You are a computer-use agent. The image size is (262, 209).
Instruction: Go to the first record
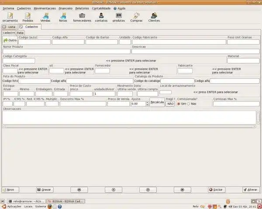[79, 190]
